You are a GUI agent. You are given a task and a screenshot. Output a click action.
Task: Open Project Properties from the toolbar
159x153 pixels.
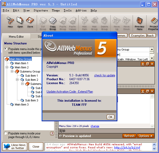point(153,23)
